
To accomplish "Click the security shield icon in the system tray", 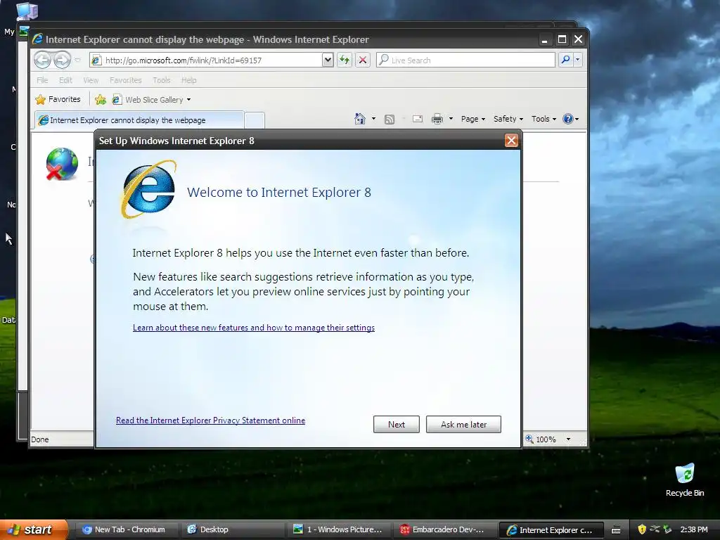I will (x=642, y=529).
